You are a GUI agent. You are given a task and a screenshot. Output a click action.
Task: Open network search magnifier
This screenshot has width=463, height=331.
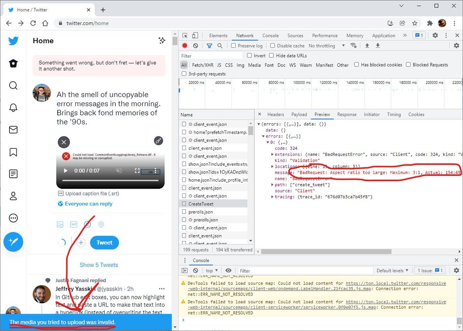[x=220, y=45]
